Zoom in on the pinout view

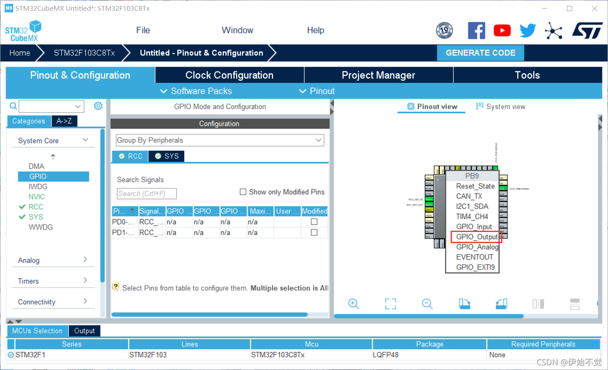pos(354,304)
